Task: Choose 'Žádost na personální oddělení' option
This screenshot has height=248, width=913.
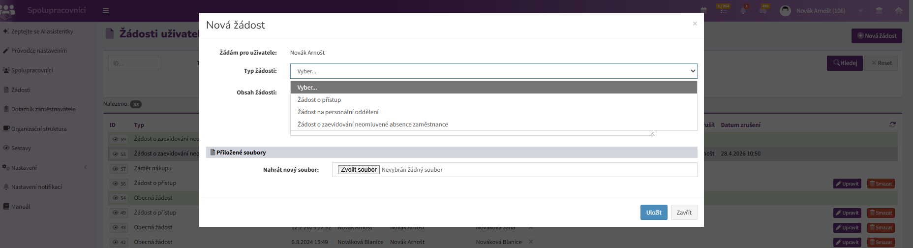Action: pyautogui.click(x=493, y=112)
